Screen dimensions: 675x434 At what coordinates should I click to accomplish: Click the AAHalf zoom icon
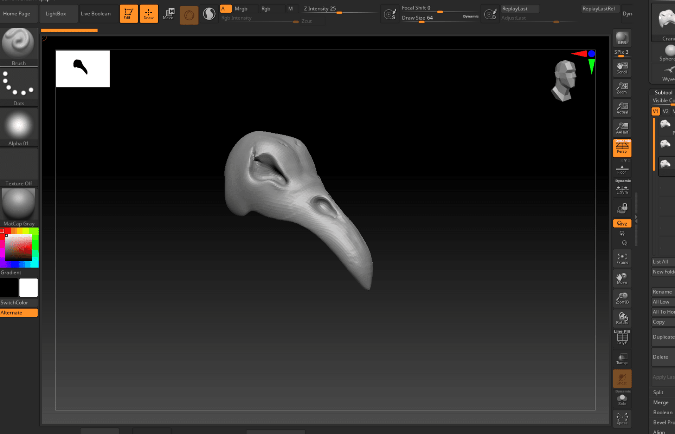pyautogui.click(x=622, y=128)
